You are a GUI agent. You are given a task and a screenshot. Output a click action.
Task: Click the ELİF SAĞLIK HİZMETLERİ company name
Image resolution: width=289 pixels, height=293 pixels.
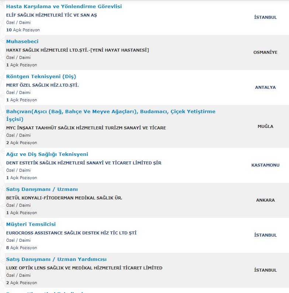pyautogui.click(x=52, y=15)
